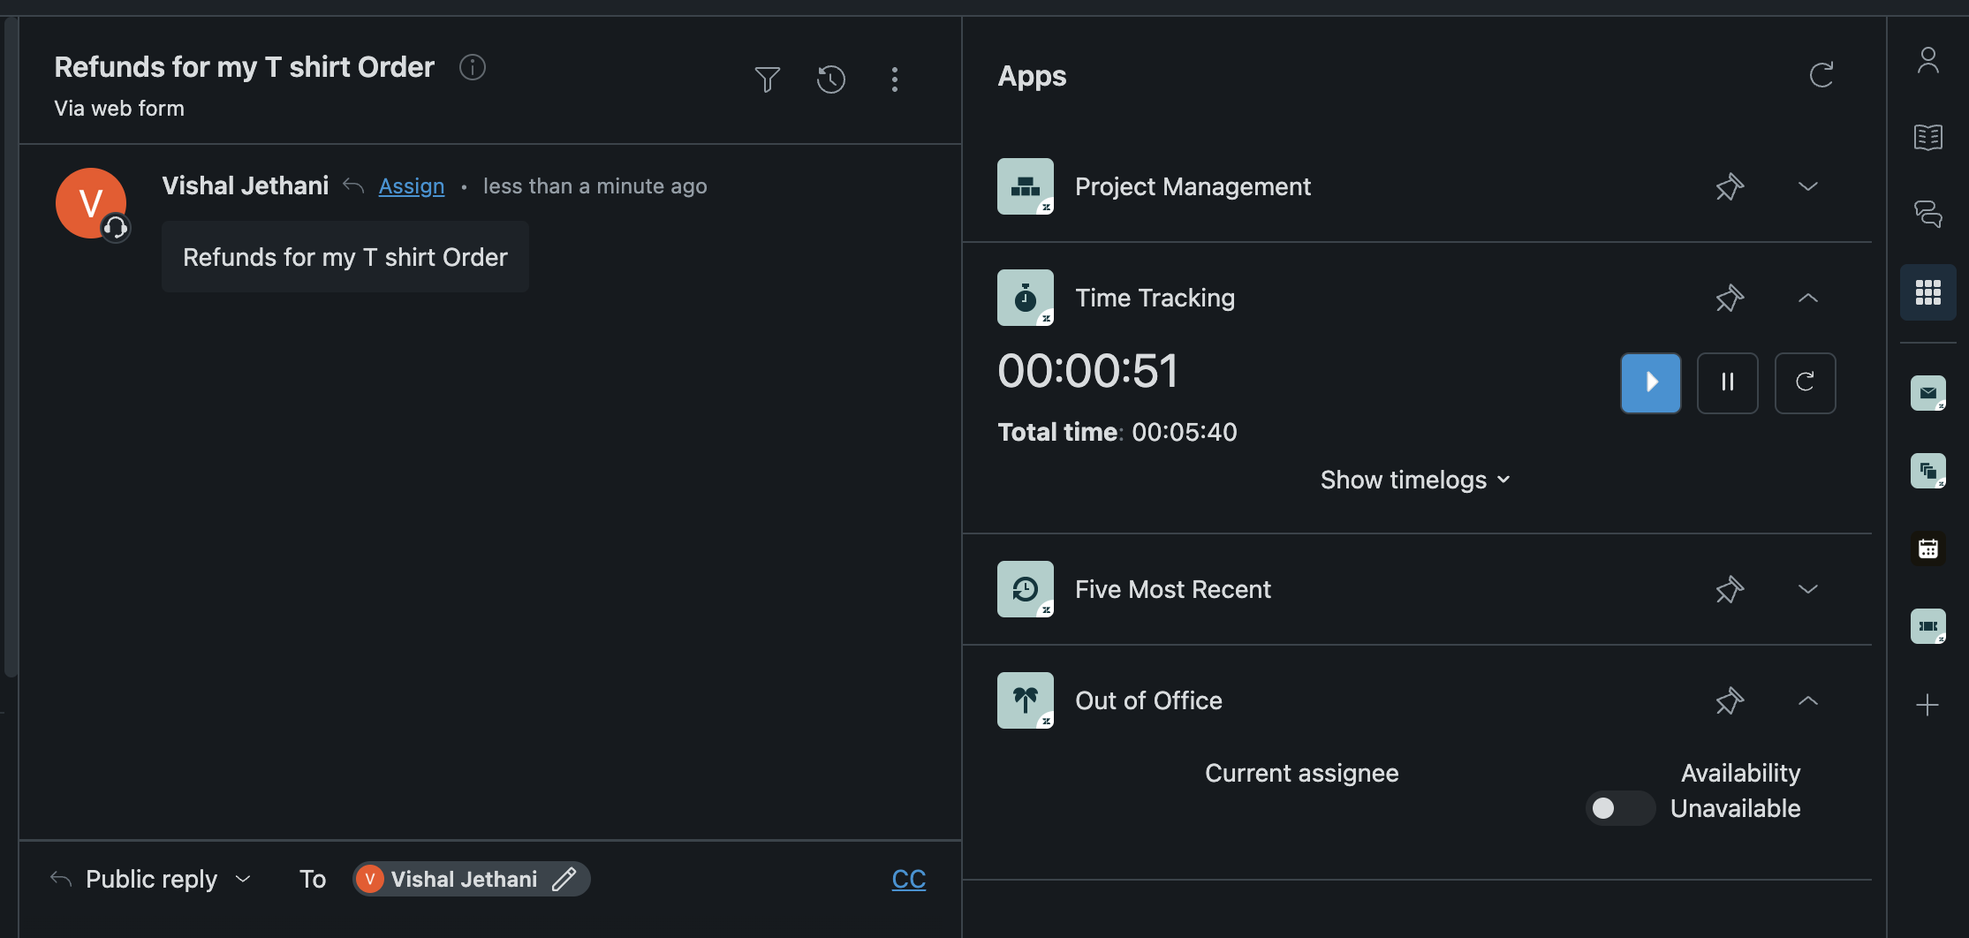
Task: Click the CC link
Action: pos(908,879)
